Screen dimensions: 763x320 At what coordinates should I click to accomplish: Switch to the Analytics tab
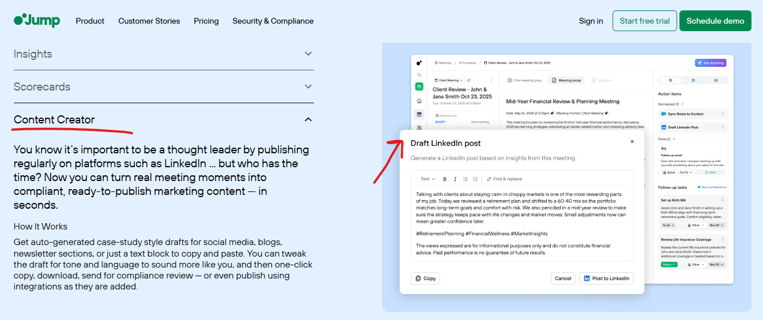pos(601,81)
